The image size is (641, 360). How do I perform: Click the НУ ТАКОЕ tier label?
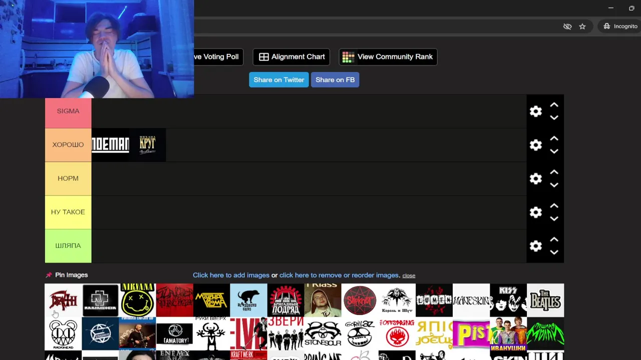tap(68, 212)
